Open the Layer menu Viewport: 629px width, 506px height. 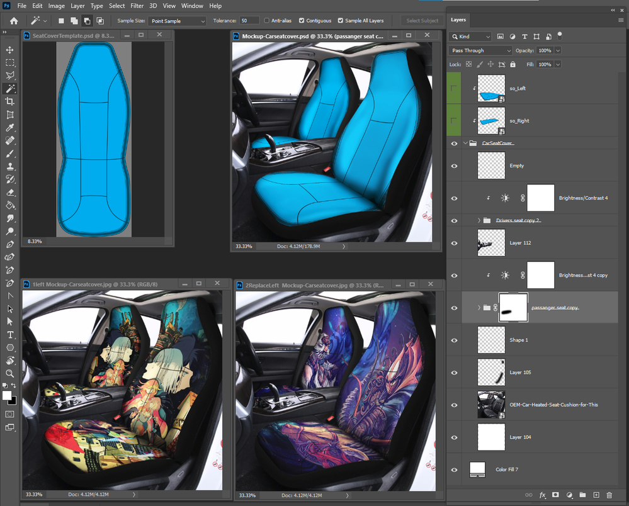tap(77, 6)
